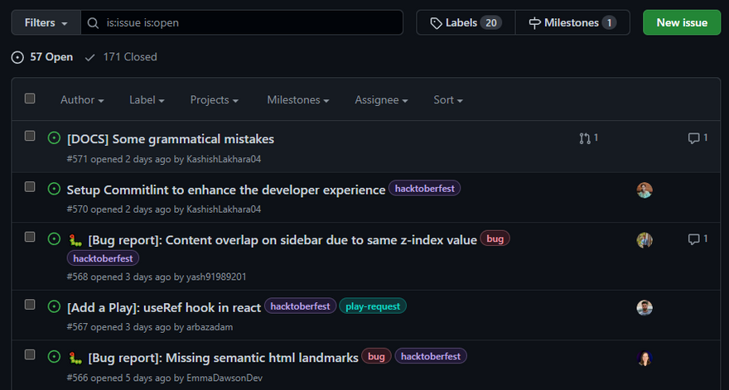Expand the Author filter dropdown
Image resolution: width=729 pixels, height=390 pixels.
(x=82, y=100)
